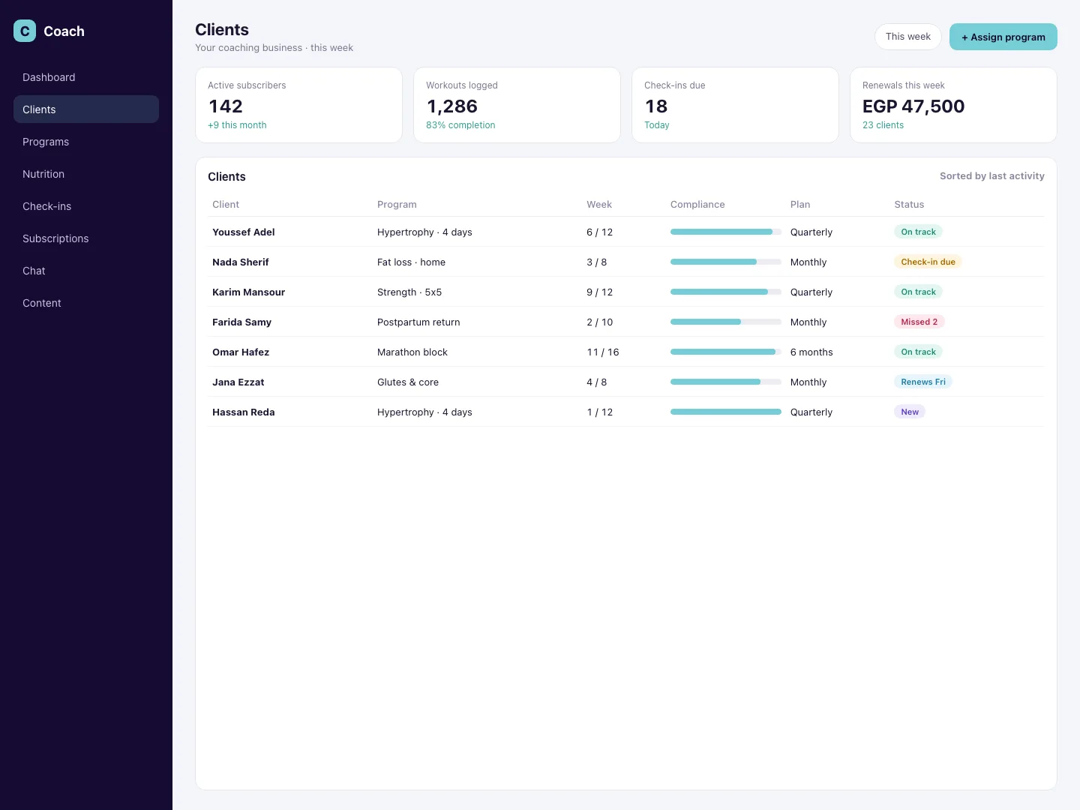Click Omar Hafez's On track badge

pyautogui.click(x=918, y=352)
